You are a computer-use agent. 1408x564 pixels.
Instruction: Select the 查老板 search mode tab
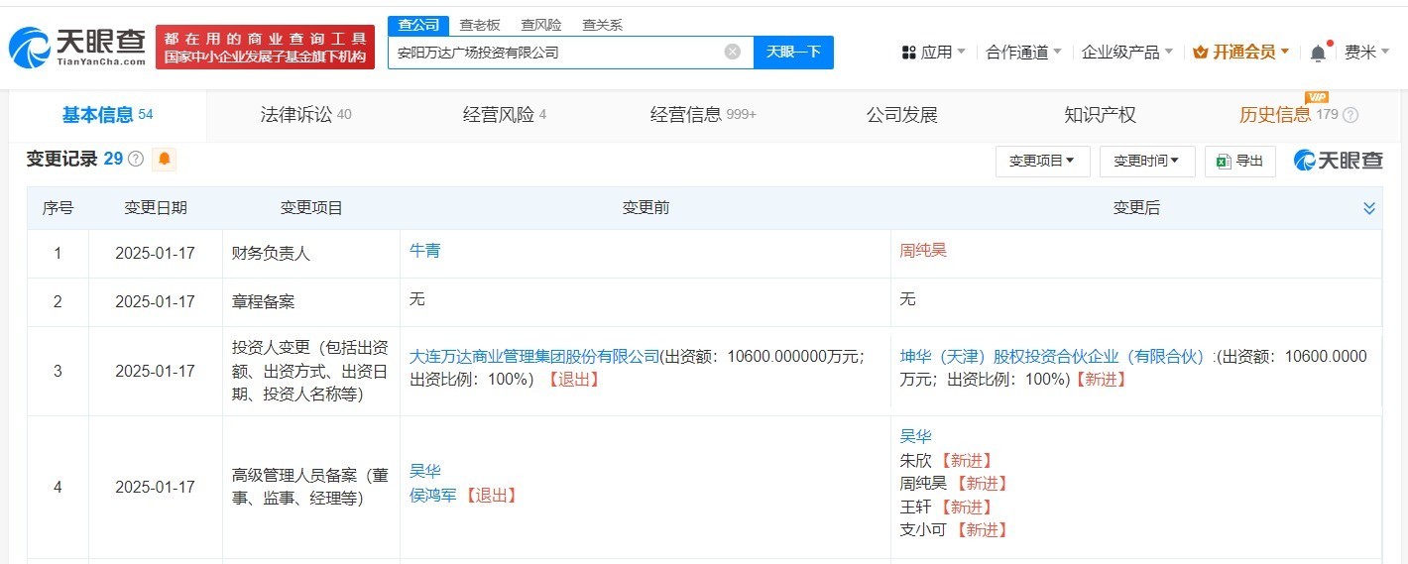coord(479,26)
